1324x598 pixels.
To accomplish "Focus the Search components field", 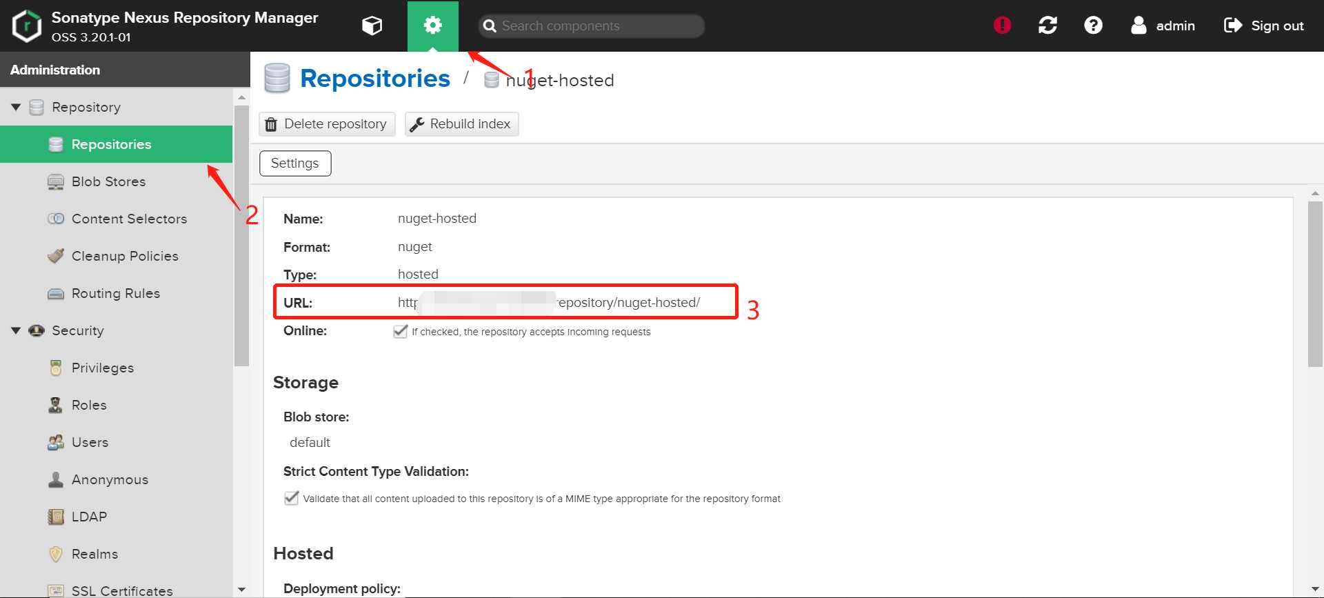I will (591, 26).
